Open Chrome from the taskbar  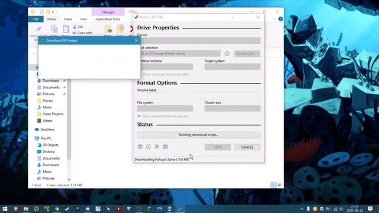coord(57,209)
